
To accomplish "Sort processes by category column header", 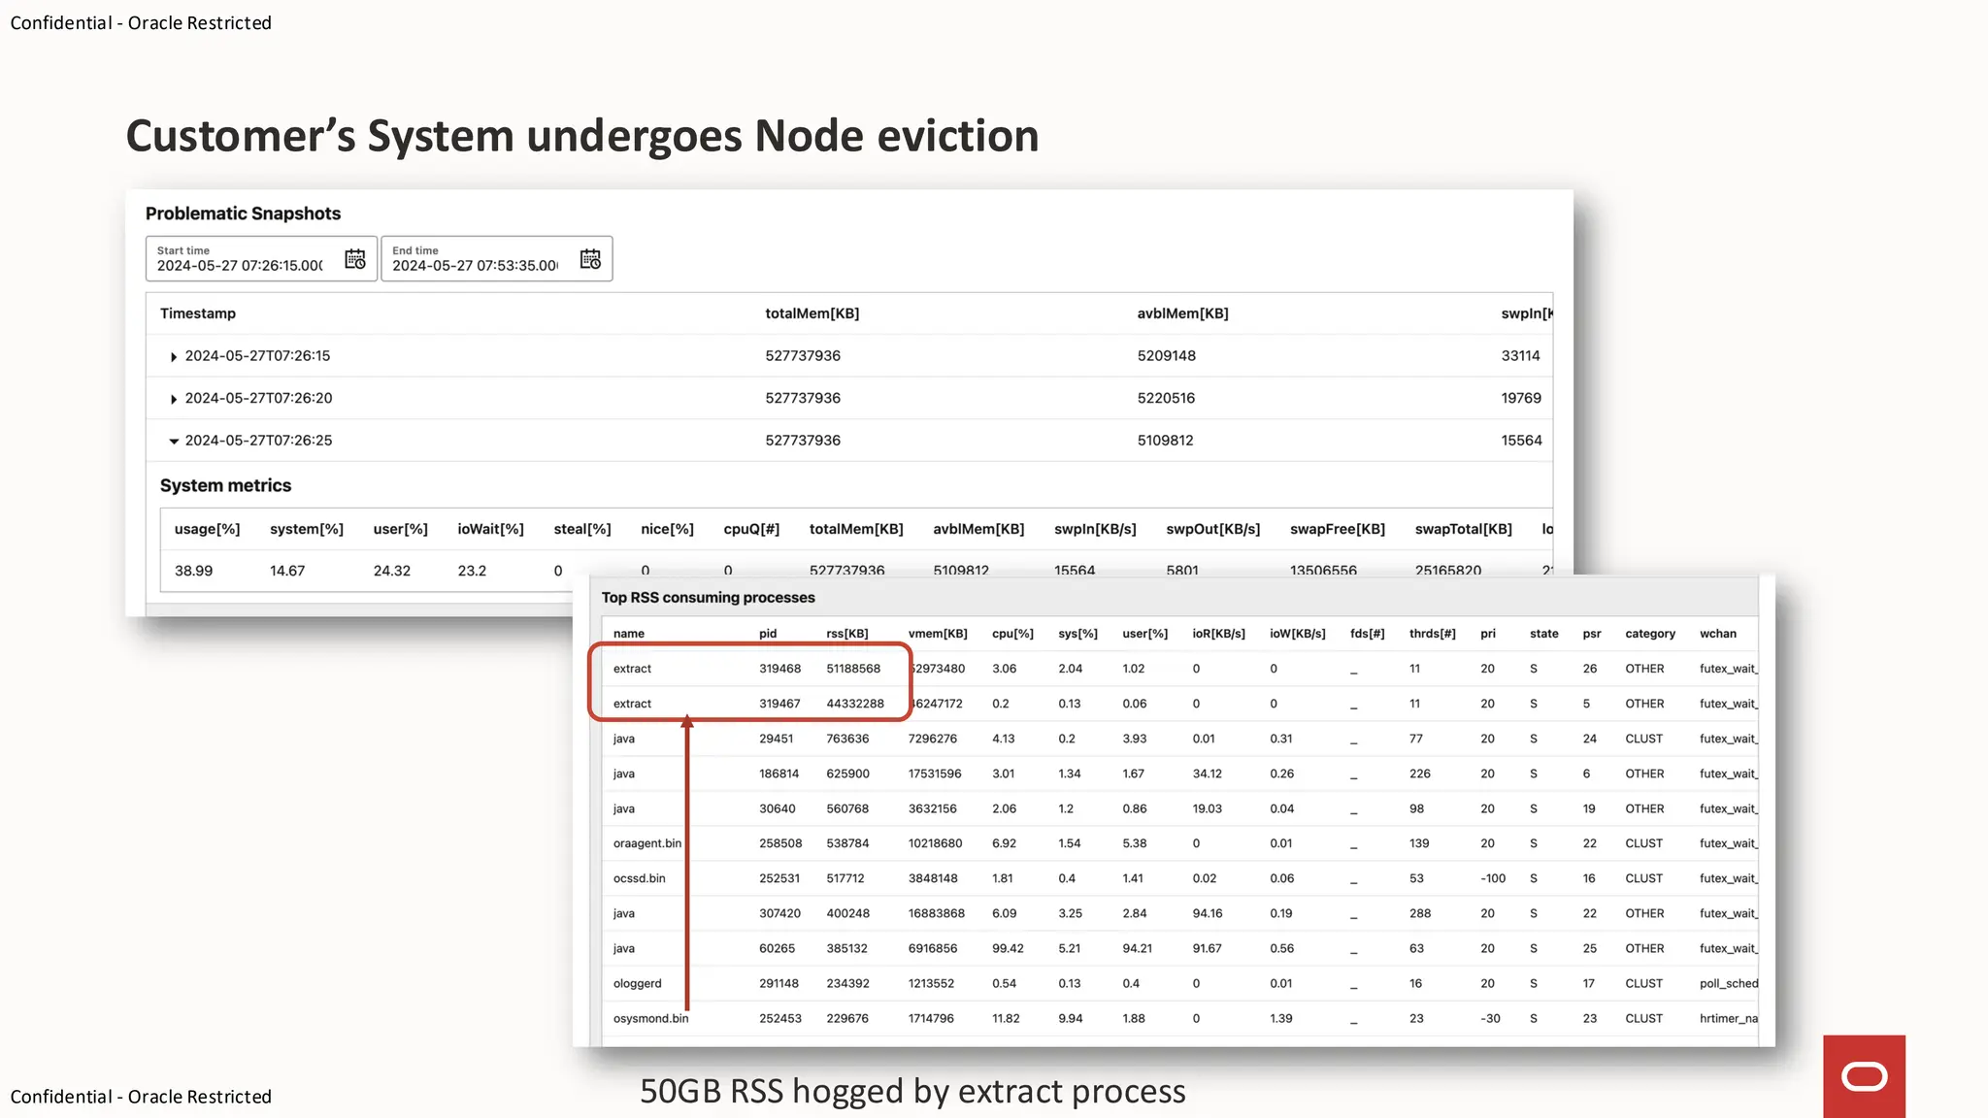I will tap(1650, 634).
